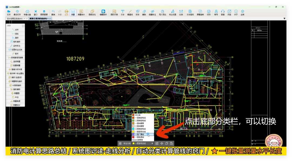Viewport: 292px width, 161px height.
Task: Select 测量角度 option
Action: (x=15, y=101)
